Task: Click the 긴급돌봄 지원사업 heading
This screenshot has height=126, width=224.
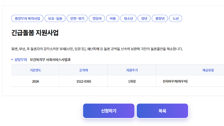Action: [35, 33]
